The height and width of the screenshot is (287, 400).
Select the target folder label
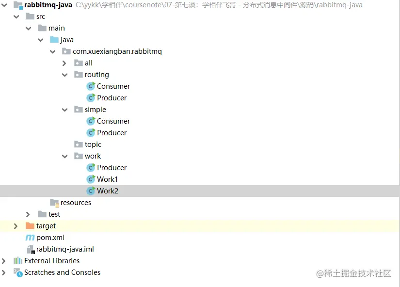tap(46, 226)
